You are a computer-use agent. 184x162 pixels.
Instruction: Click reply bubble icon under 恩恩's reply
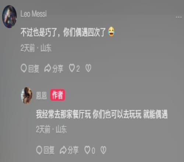click(x=39, y=150)
